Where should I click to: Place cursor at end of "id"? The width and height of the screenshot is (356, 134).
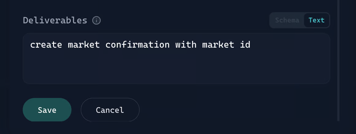click(x=251, y=45)
